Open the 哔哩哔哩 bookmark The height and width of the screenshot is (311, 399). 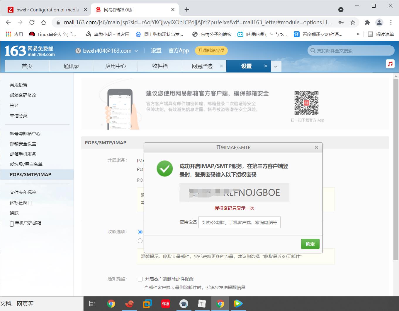(x=262, y=34)
